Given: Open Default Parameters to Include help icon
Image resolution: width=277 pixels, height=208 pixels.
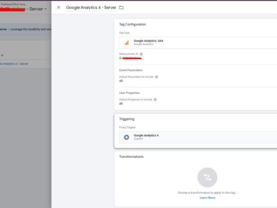Looking at the screenshot, I should tap(157, 77).
